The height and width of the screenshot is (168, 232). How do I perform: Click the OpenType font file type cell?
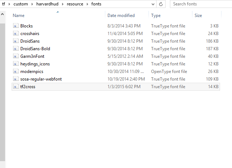tap(169, 72)
